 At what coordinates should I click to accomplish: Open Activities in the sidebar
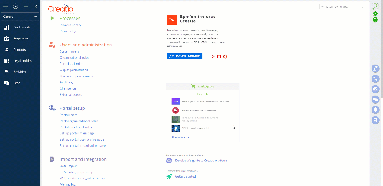pyautogui.click(x=20, y=72)
